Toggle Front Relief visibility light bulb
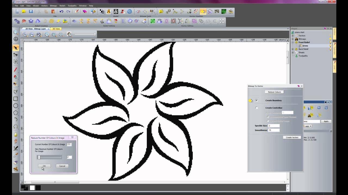The height and width of the screenshot is (195, 348). [331, 43]
